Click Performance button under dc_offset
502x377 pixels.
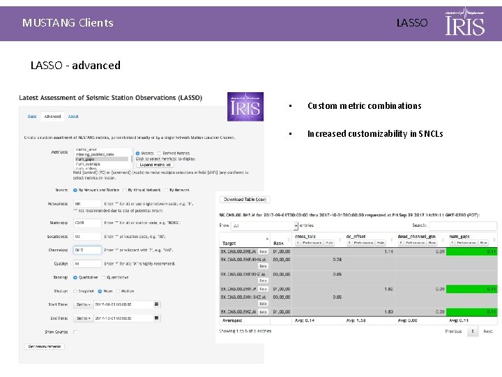(363, 243)
